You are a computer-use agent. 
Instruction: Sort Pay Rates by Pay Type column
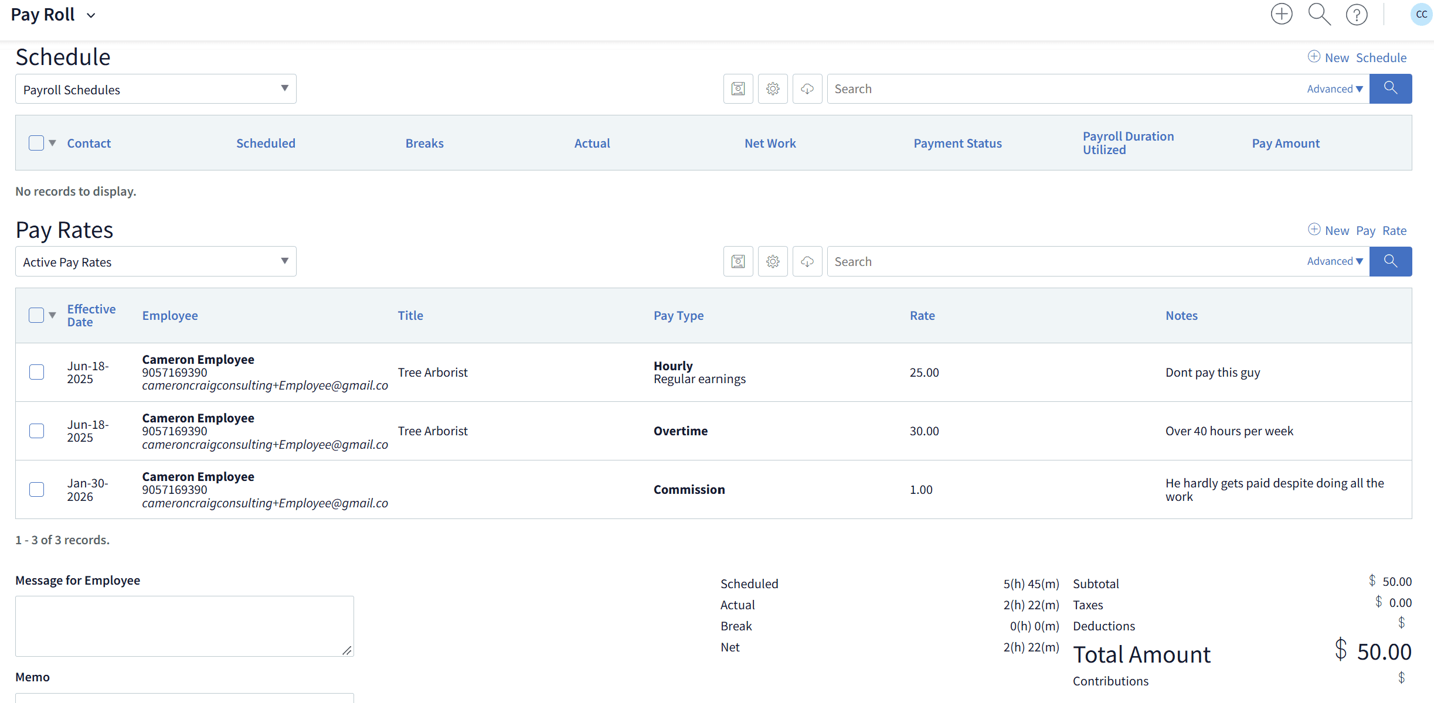coord(678,315)
